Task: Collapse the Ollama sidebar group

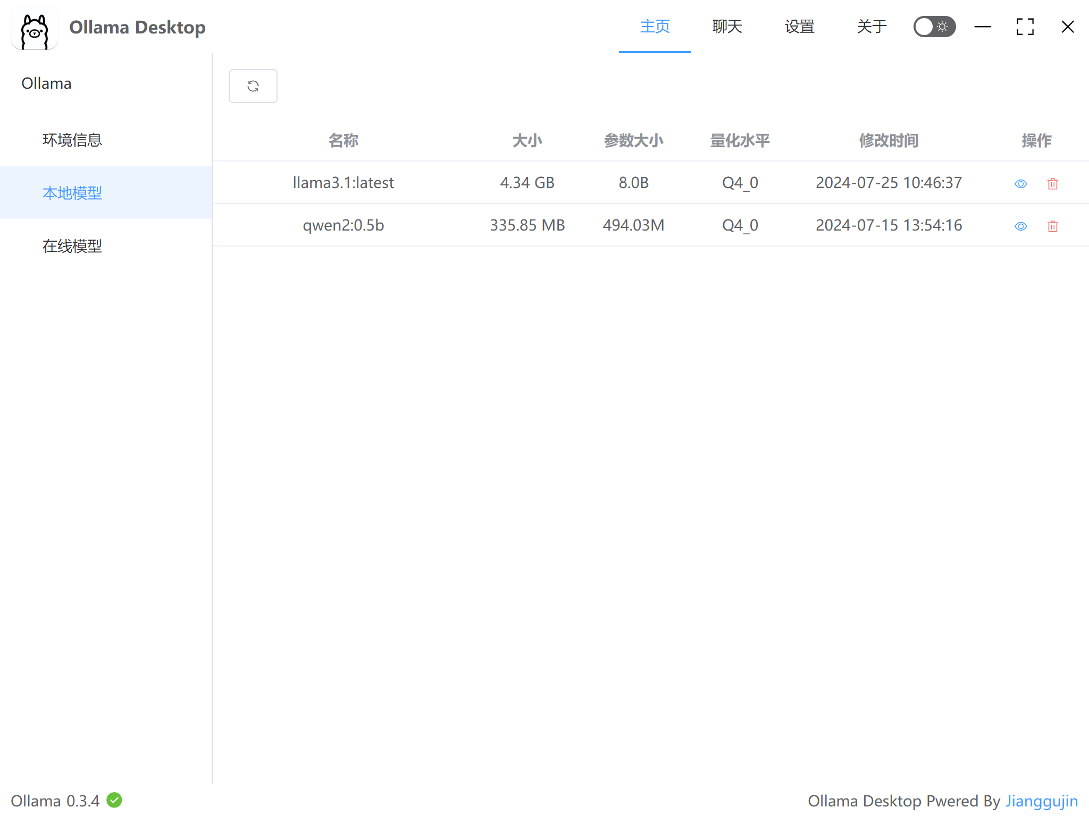Action: coord(47,83)
